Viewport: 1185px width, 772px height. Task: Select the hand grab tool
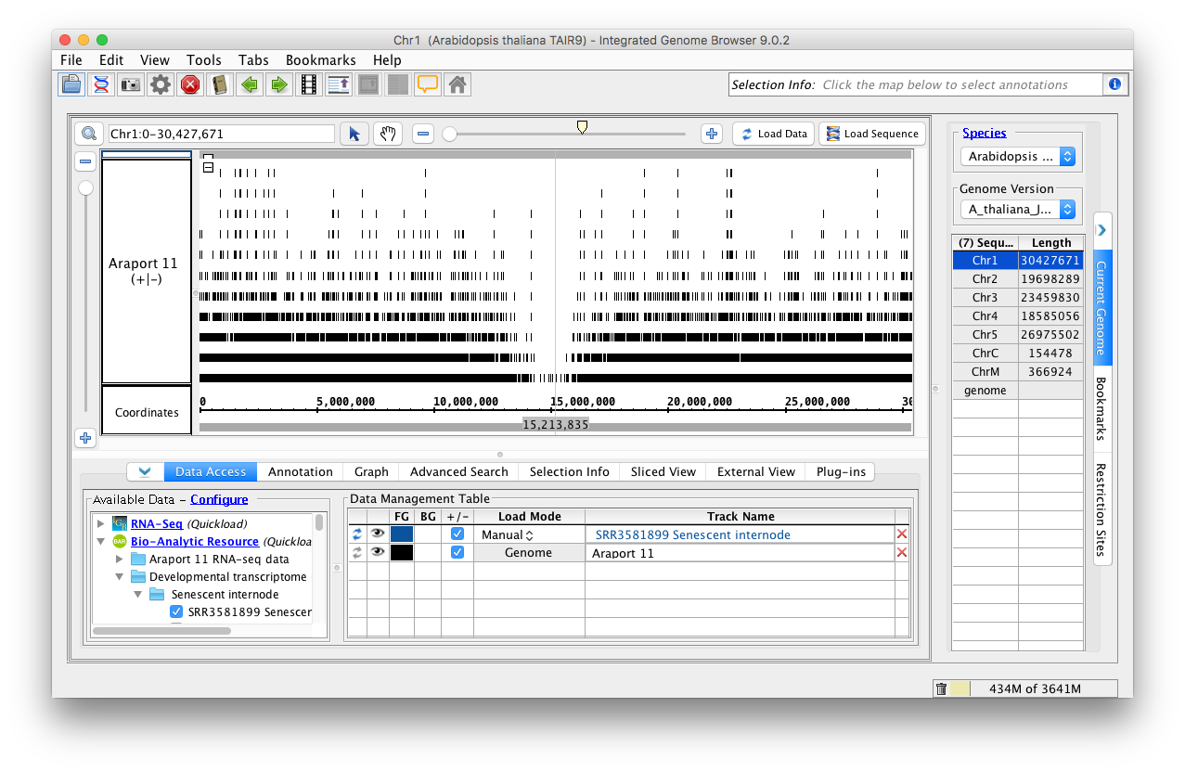pos(387,134)
